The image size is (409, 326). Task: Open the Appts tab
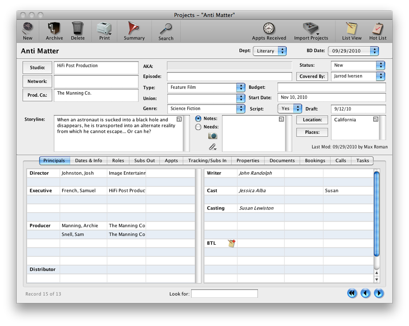pyautogui.click(x=172, y=161)
